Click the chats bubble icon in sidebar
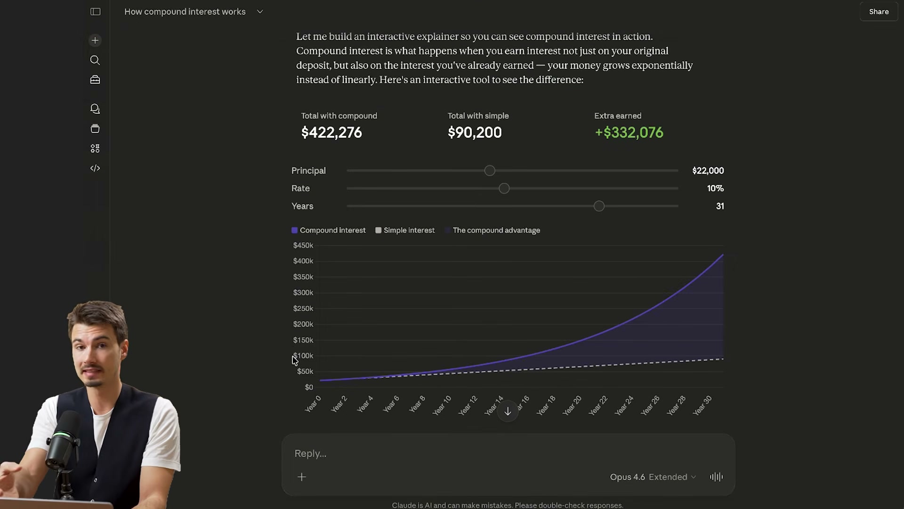Image resolution: width=904 pixels, height=509 pixels. [x=95, y=109]
